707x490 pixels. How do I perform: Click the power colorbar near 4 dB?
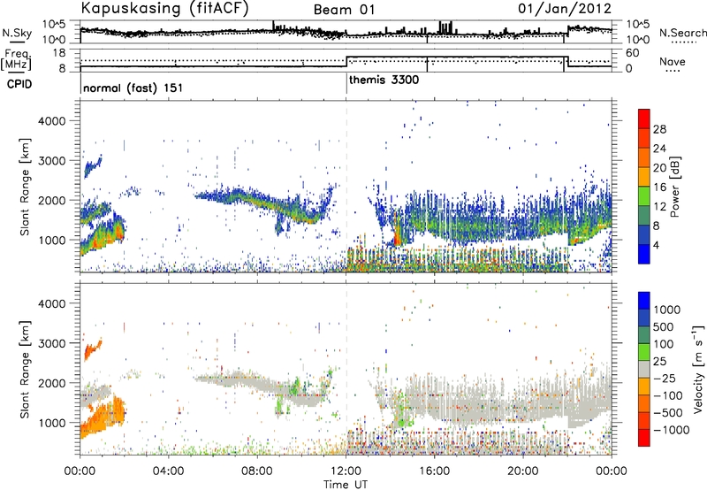(x=644, y=245)
